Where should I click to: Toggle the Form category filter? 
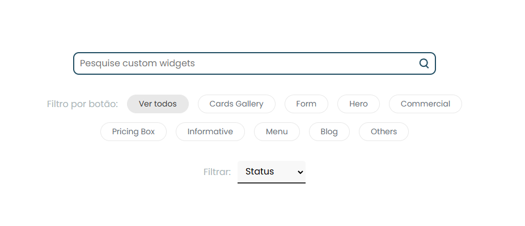point(306,104)
